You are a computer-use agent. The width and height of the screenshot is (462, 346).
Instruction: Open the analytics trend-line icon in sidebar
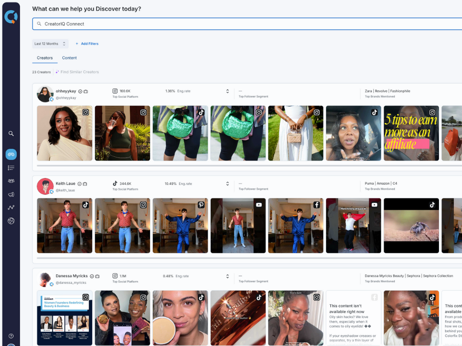point(11,207)
